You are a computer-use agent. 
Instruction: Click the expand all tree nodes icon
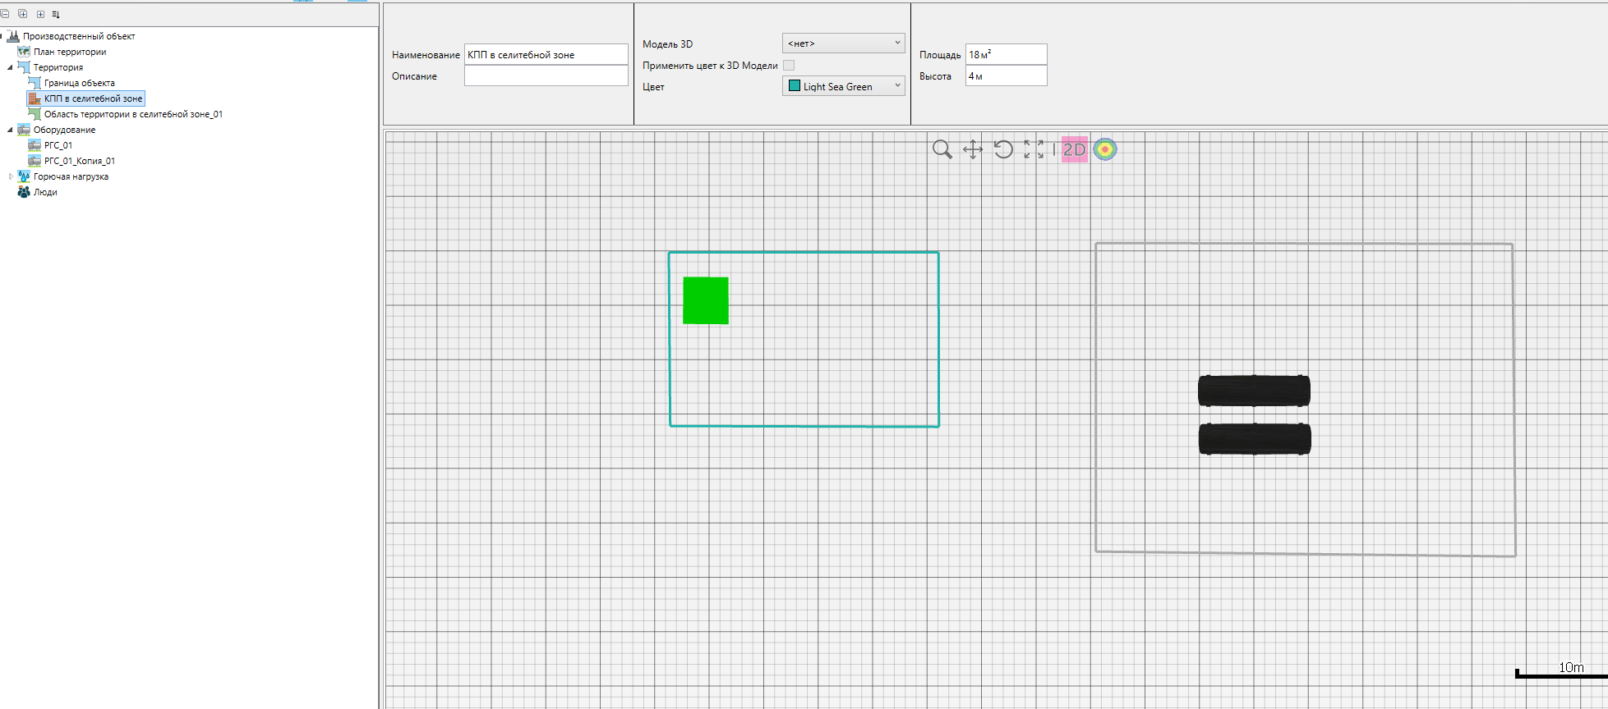click(22, 14)
